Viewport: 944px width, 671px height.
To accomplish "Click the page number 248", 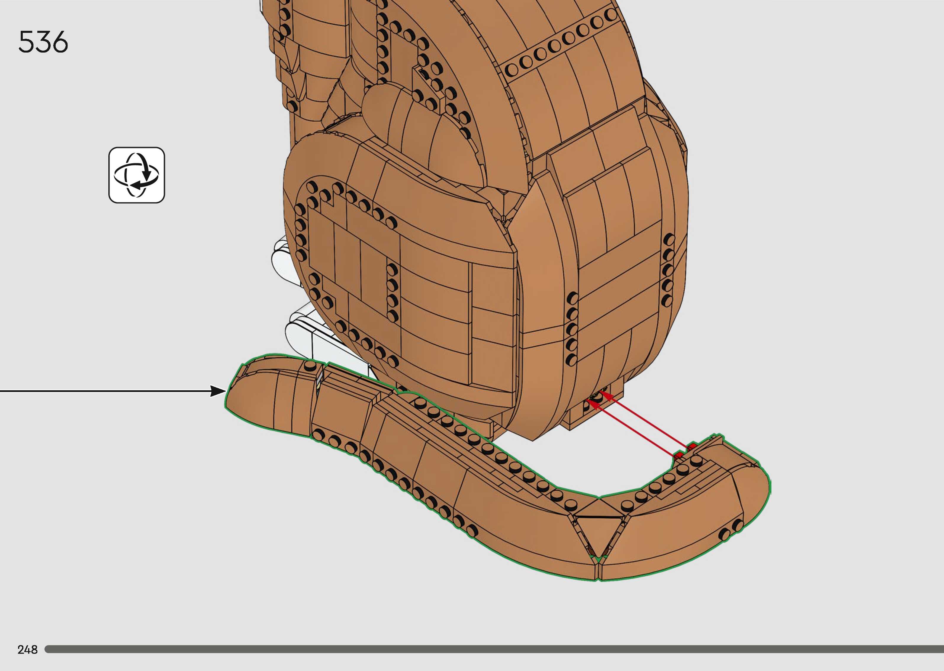I will 27,649.
